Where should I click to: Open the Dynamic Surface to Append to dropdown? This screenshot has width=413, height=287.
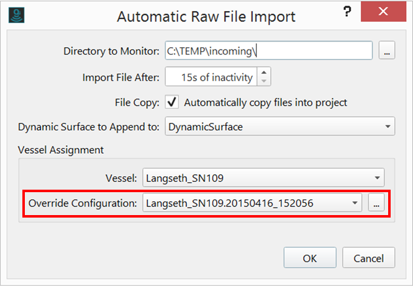click(x=388, y=127)
